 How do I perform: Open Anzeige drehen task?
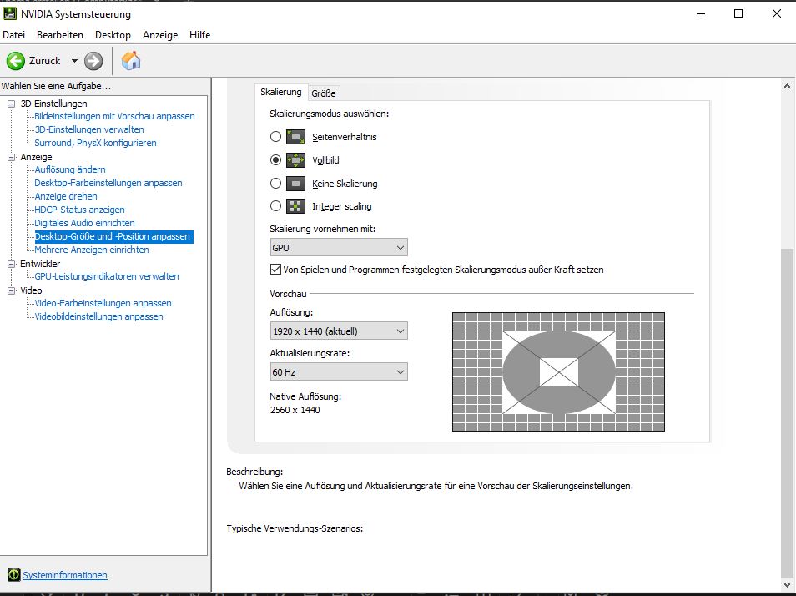[x=66, y=196]
